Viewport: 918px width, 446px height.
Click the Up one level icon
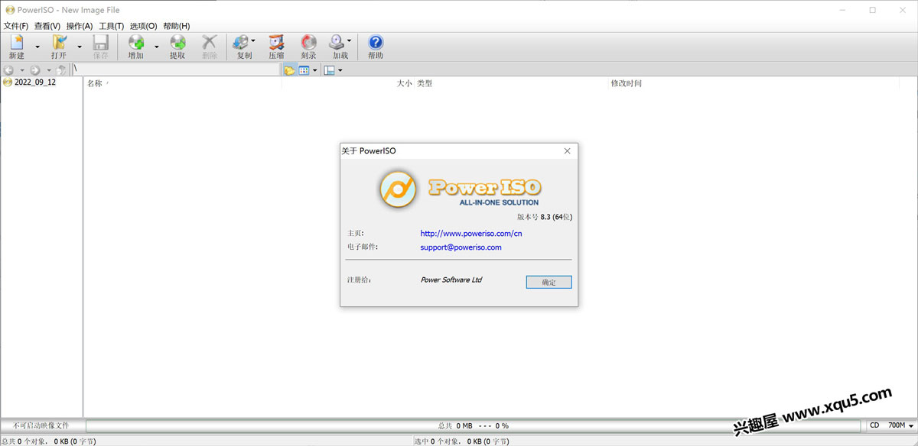61,69
